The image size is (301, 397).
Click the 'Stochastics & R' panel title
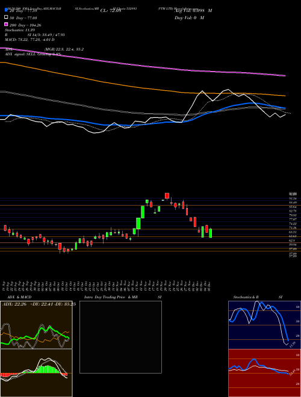tap(246, 297)
